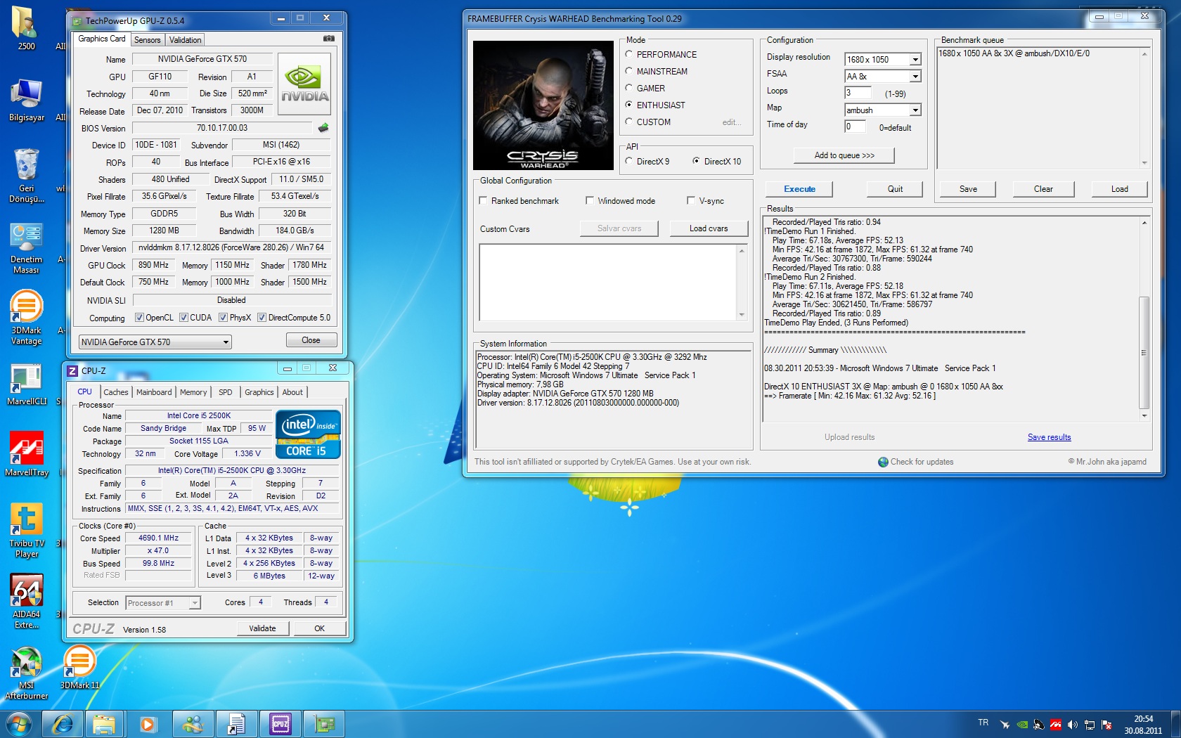
Task: Launch the 3DMark Vantage desktop shortcut
Action: pyautogui.click(x=26, y=318)
